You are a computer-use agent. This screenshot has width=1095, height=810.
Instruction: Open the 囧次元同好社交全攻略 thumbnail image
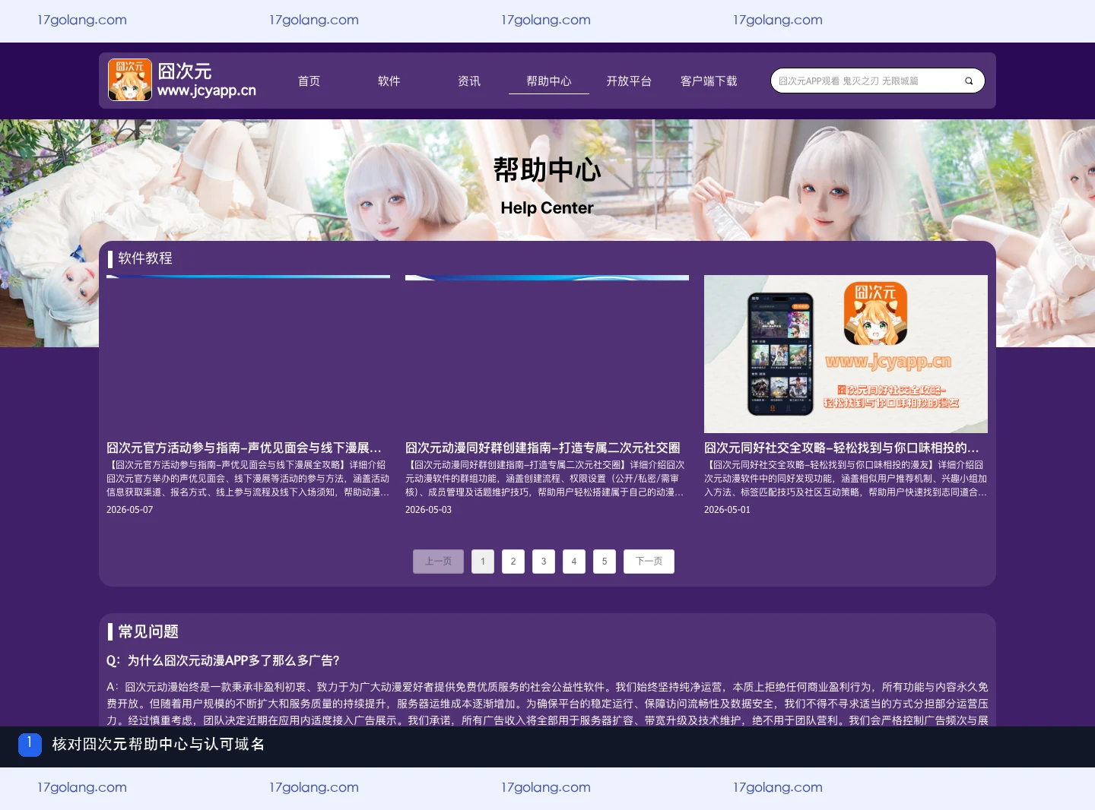tap(846, 354)
